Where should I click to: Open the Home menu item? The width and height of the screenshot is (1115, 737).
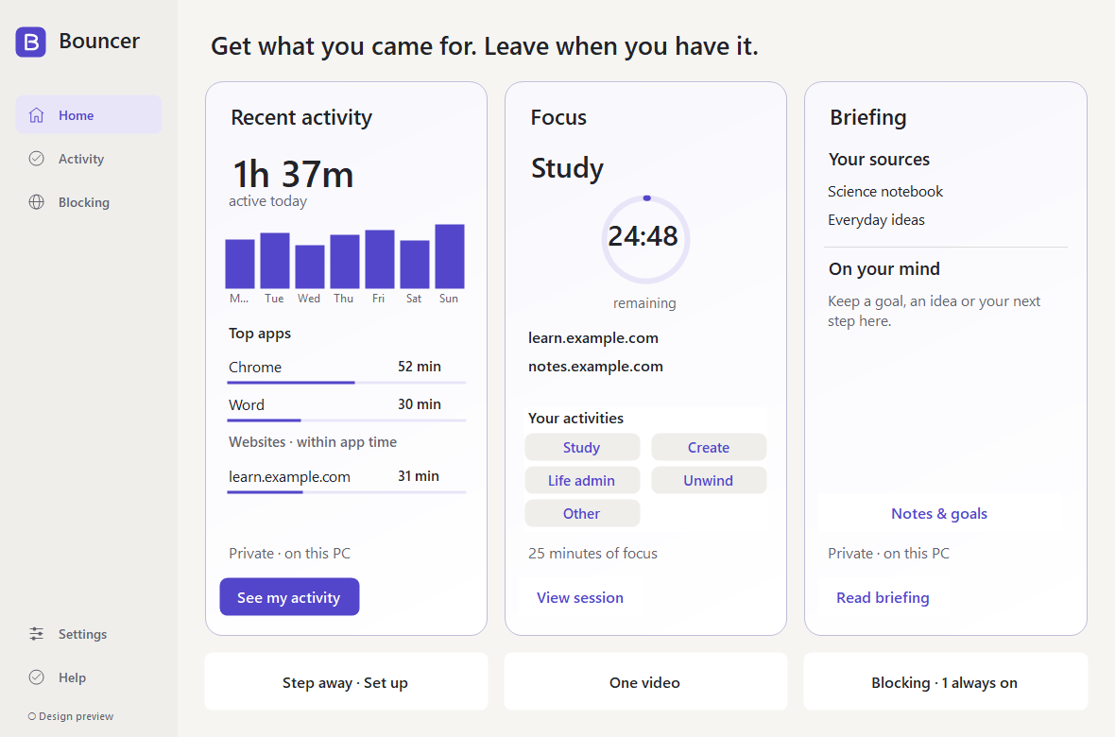click(x=89, y=114)
